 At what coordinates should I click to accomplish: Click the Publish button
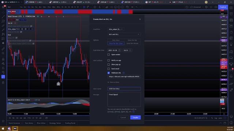223,7
